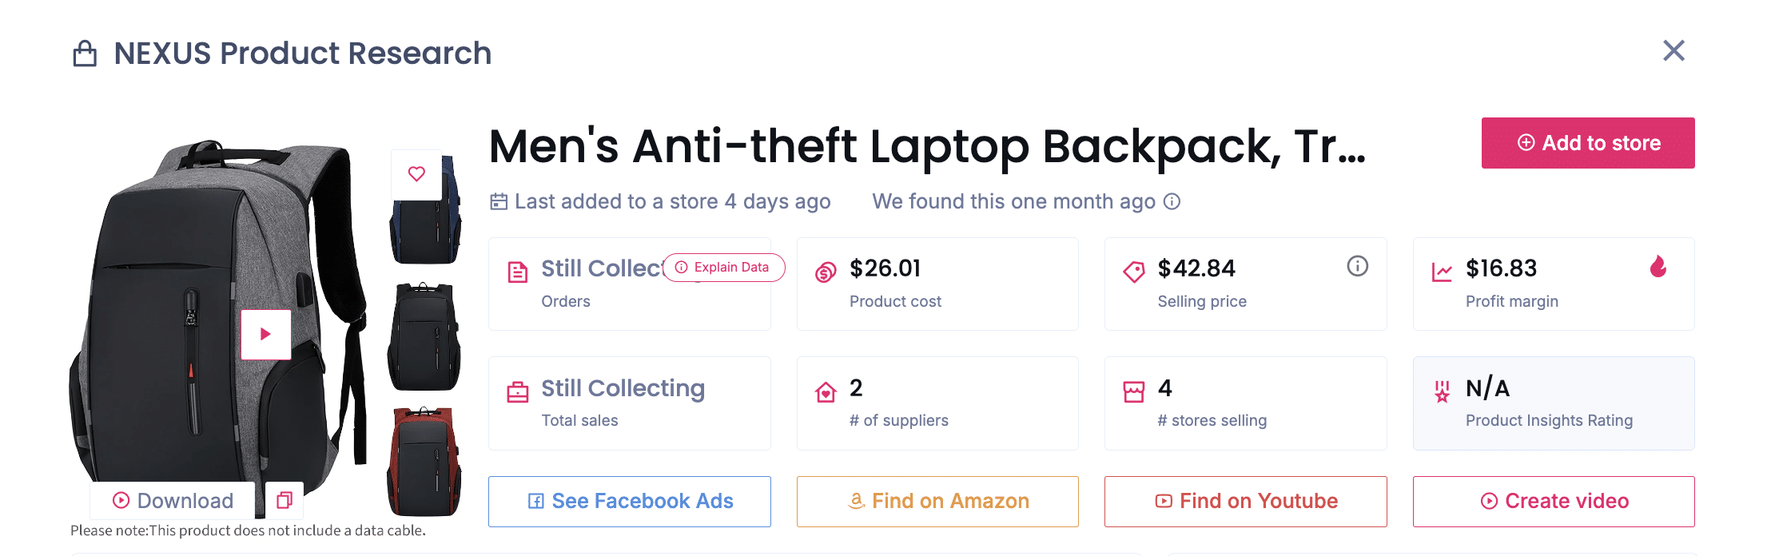Toggle the heart favorite on the blue backpack
Screen dimensions: 1771x556
click(416, 173)
